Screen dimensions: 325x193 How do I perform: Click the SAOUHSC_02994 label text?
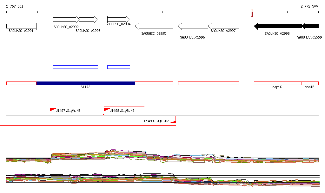(118, 24)
